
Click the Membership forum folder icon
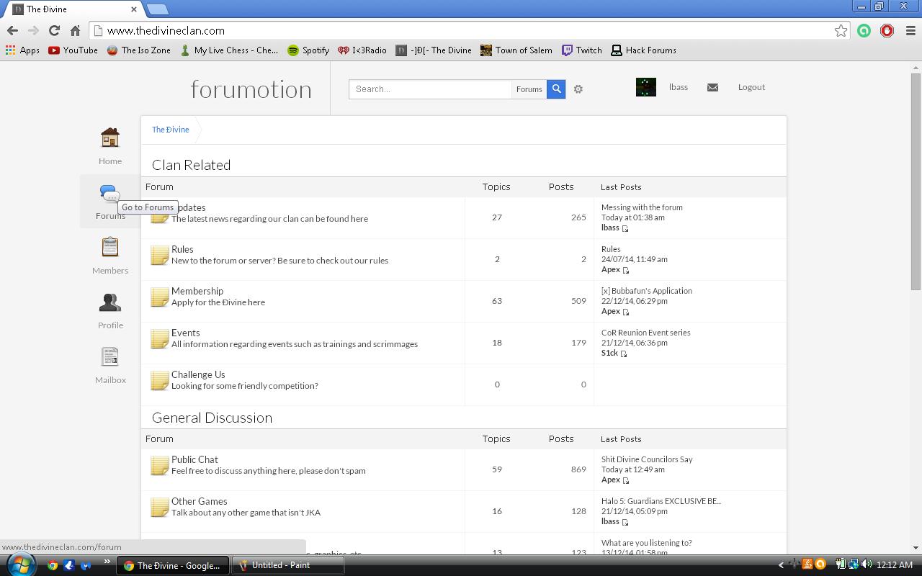coord(160,297)
